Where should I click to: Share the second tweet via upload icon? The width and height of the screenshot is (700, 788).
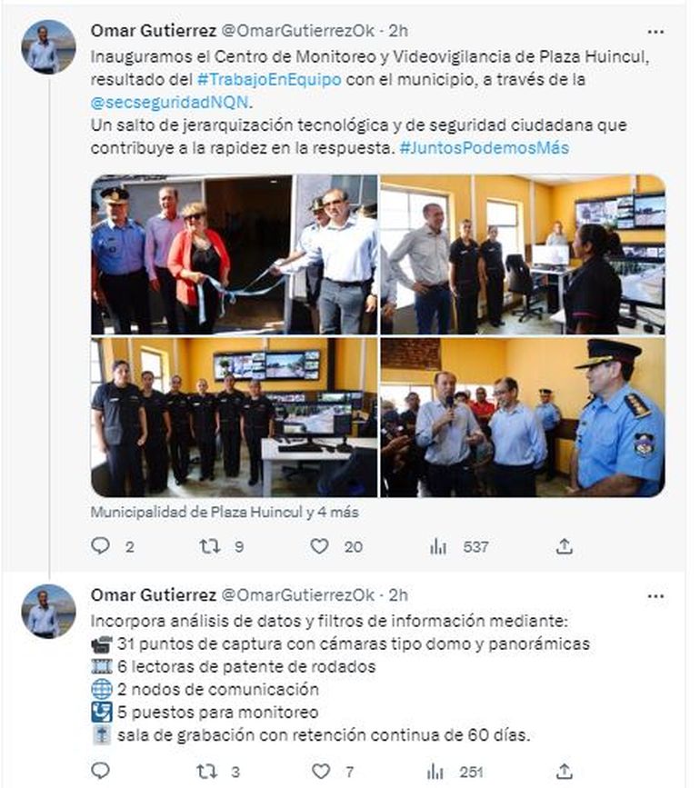[565, 772]
